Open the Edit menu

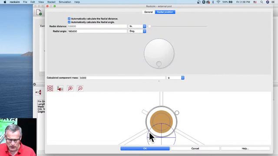[x=33, y=2]
